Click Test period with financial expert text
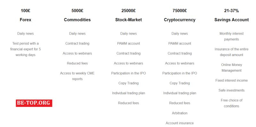 coord(26,49)
